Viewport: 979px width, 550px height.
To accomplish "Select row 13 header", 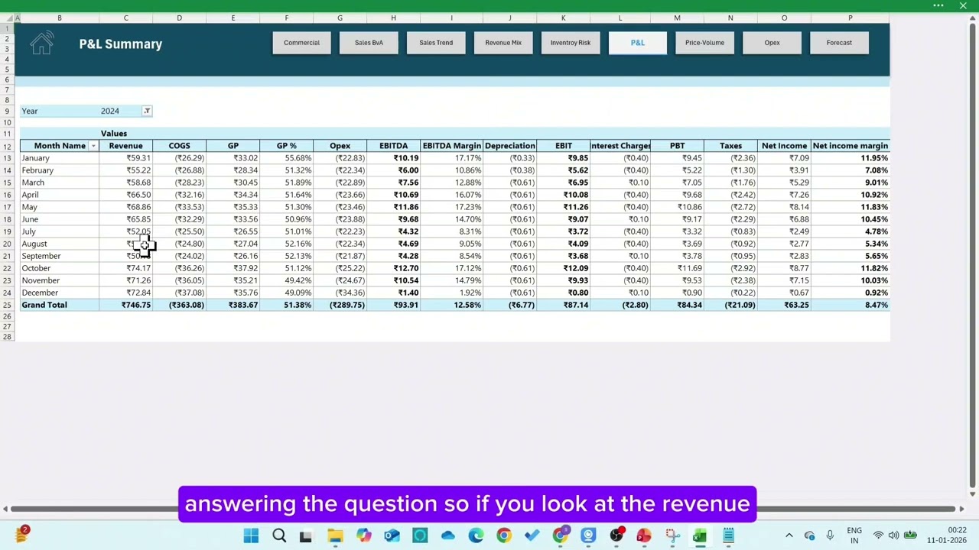I will click(7, 158).
